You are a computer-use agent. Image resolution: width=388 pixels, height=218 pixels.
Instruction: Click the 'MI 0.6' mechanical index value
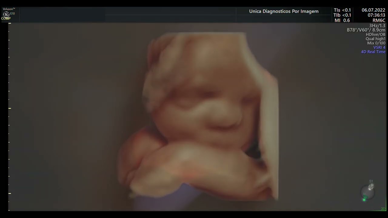tap(342, 20)
